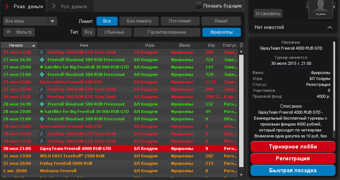Click the Быстрая посадка button
This screenshot has width=340, height=180.
(293, 170)
